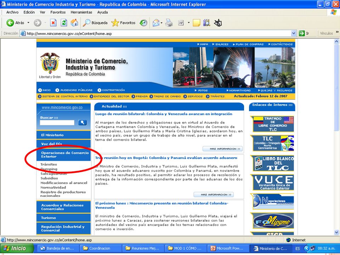Image resolution: width=340 pixels, height=255 pixels.
Task: Click the vertical scrollbar up arrow
Action: click(x=336, y=41)
